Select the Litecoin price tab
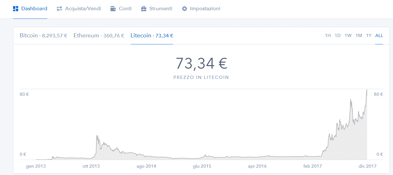Screen dimensions: 393x175 click(x=152, y=35)
